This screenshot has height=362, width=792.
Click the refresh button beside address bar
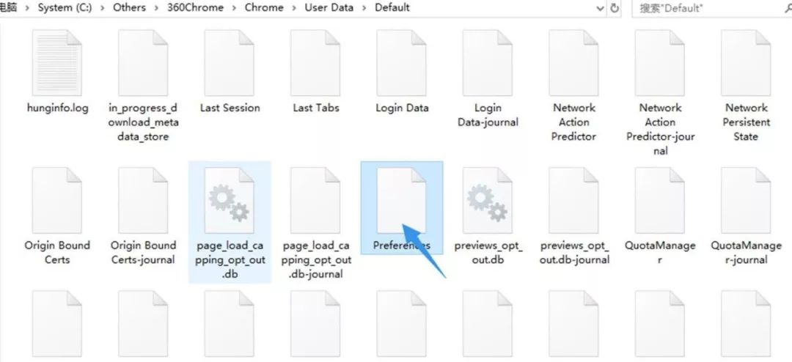[615, 8]
